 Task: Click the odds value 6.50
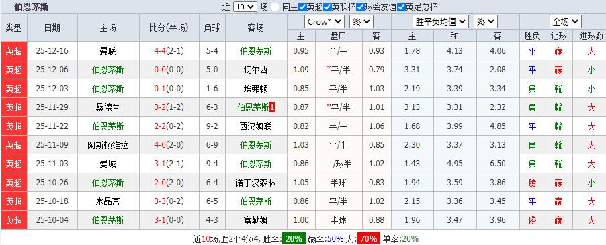tap(497, 164)
